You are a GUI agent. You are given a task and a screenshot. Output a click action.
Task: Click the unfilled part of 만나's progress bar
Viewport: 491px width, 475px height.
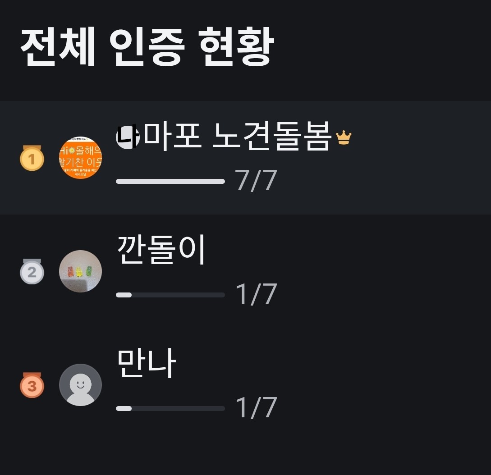tap(178, 408)
